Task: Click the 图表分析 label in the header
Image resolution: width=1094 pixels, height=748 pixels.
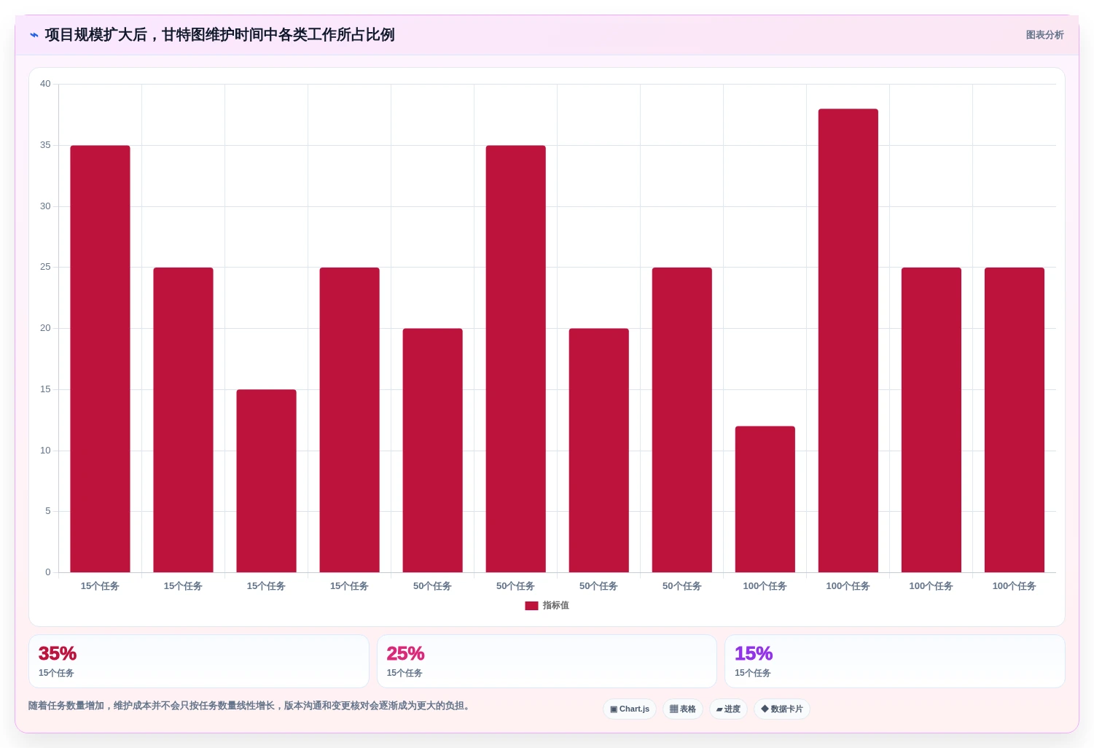Action: 1044,35
